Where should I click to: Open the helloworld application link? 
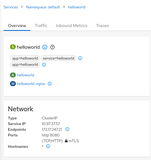[x=26, y=75]
